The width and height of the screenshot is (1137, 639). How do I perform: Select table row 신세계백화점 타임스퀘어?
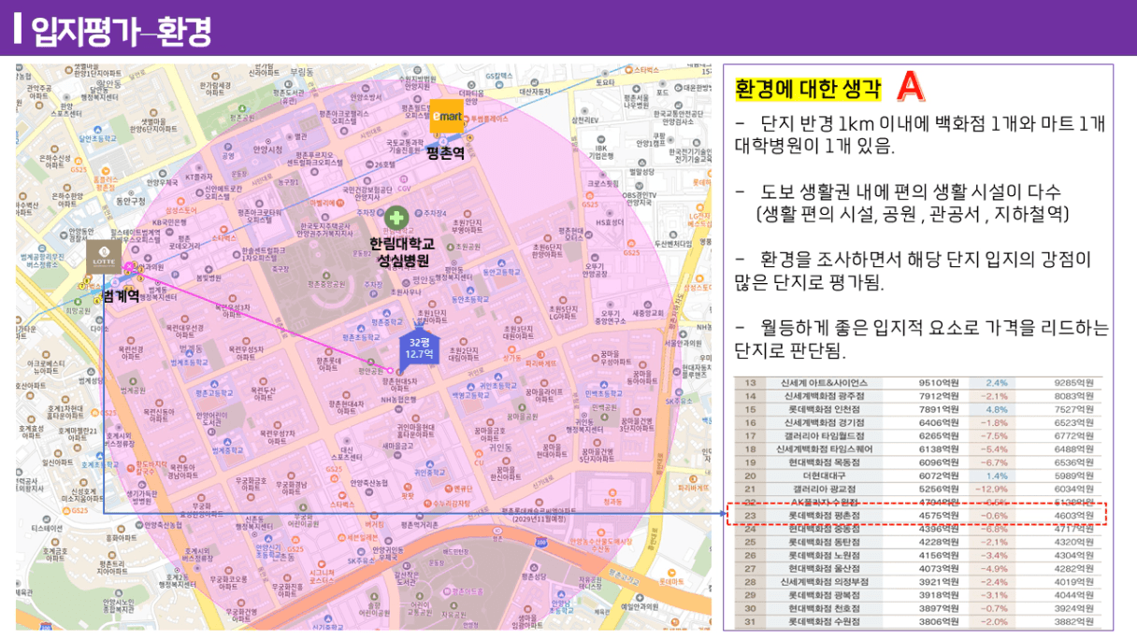[918, 448]
